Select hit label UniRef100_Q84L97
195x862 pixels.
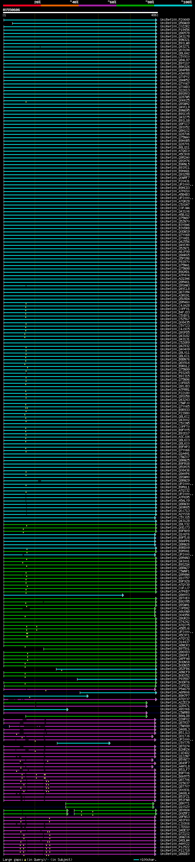(x=175, y=60)
